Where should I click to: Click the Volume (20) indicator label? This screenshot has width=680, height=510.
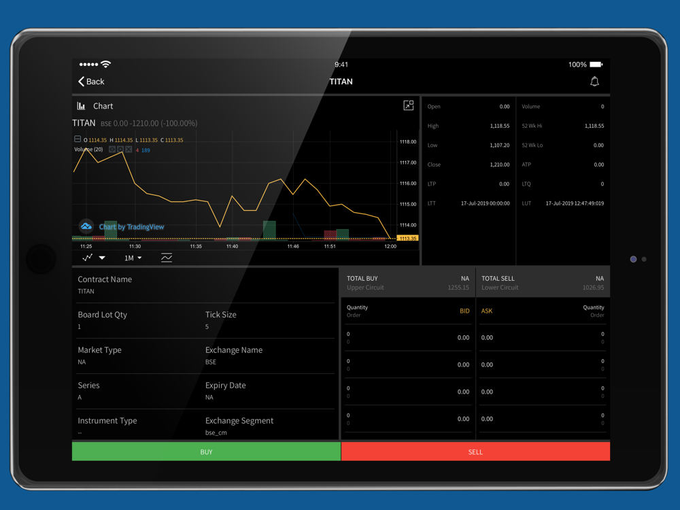[88, 150]
